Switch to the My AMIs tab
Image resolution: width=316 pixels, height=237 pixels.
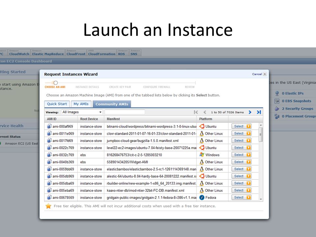(81, 104)
